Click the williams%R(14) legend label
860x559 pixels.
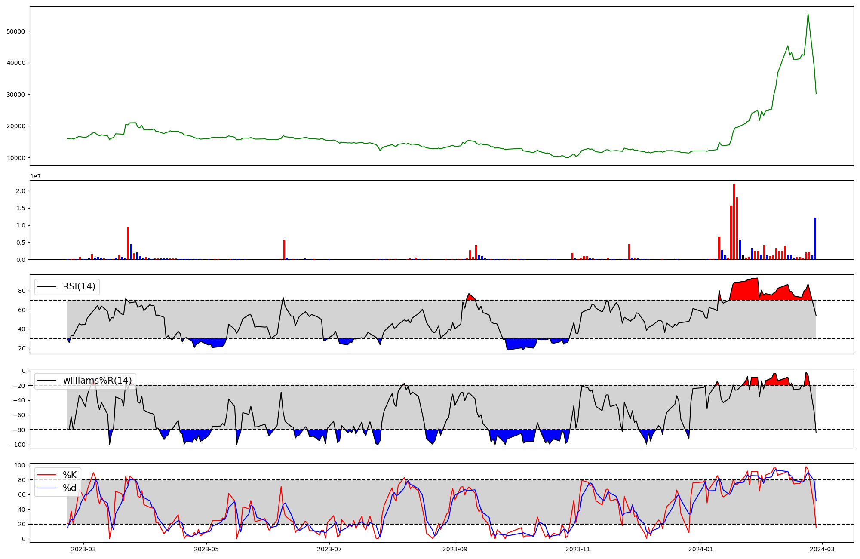point(97,381)
